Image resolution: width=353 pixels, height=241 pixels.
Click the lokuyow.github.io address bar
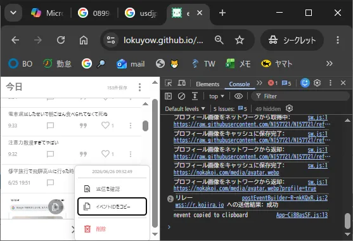[x=164, y=40]
